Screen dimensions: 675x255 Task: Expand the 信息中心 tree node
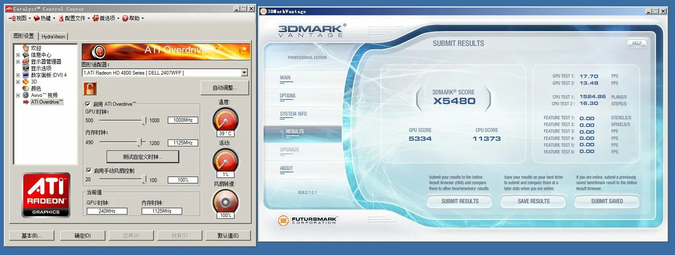[x=18, y=55]
